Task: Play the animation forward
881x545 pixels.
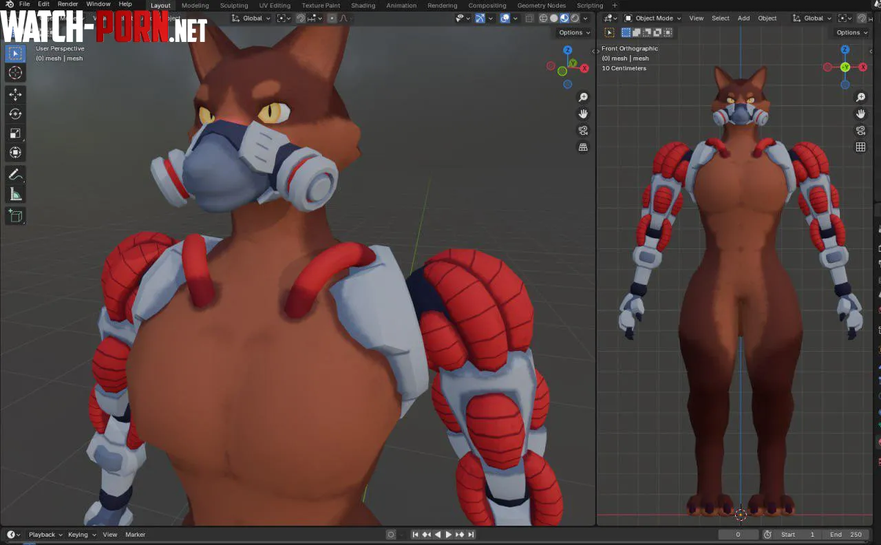Action: [x=449, y=535]
